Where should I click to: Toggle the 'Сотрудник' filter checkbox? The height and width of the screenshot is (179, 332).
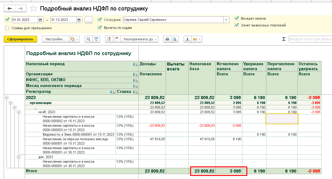tap(100, 20)
